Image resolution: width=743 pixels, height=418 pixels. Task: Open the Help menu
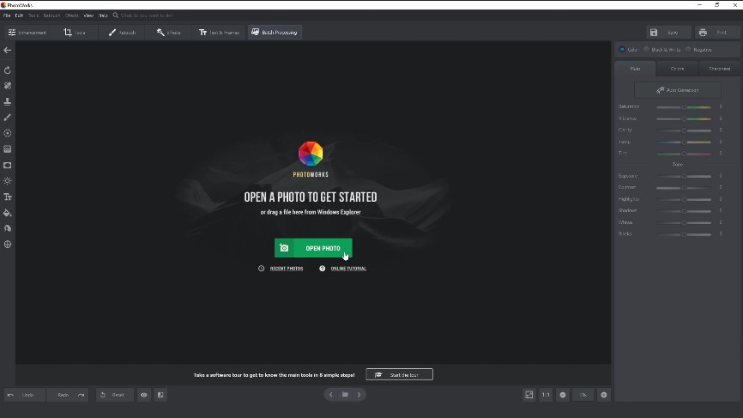click(x=103, y=15)
